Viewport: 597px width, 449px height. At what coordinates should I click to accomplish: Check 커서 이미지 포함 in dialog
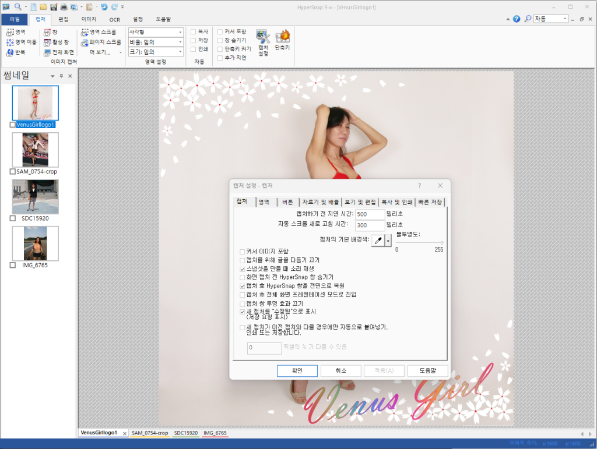242,252
